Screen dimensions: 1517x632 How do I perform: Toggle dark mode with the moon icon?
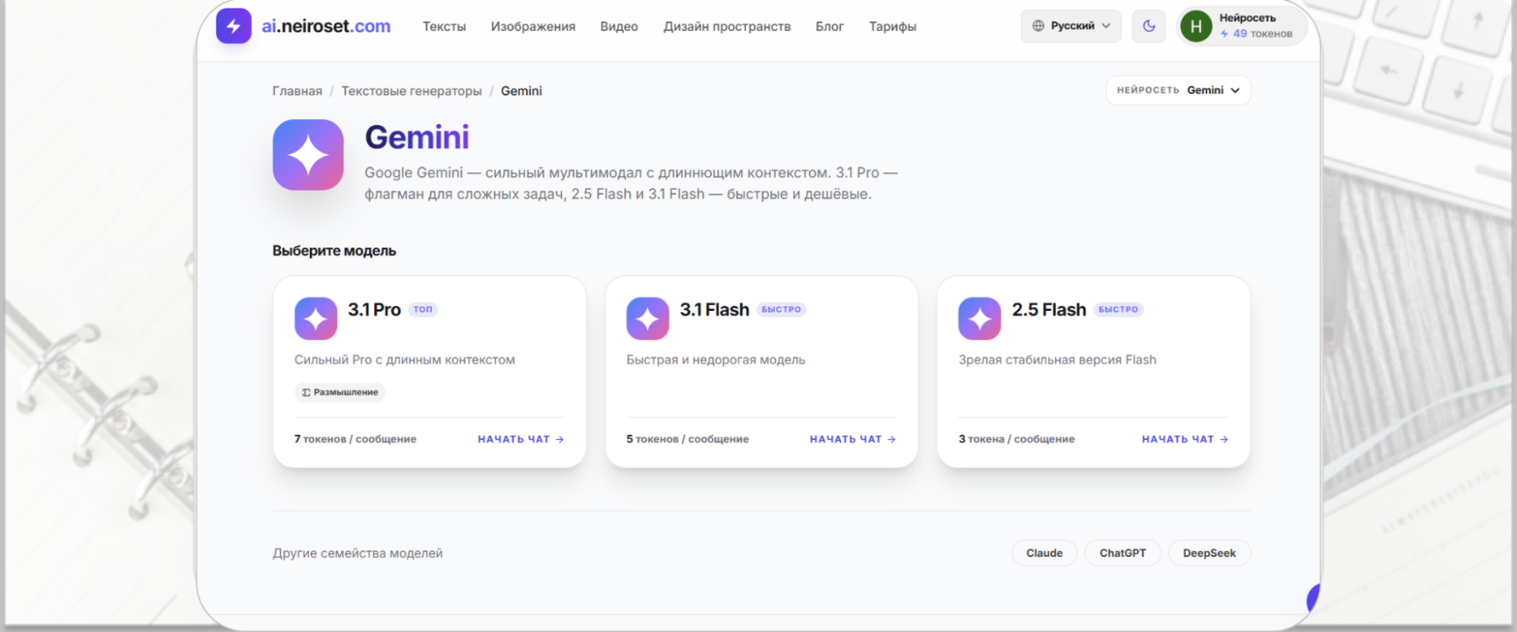tap(1149, 26)
